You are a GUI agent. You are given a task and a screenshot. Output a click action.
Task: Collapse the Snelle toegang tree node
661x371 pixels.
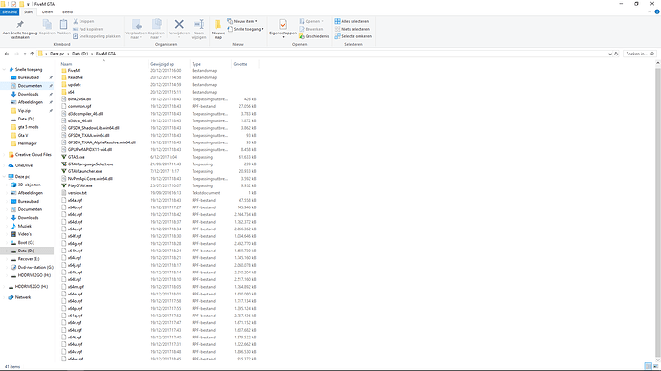(4, 70)
